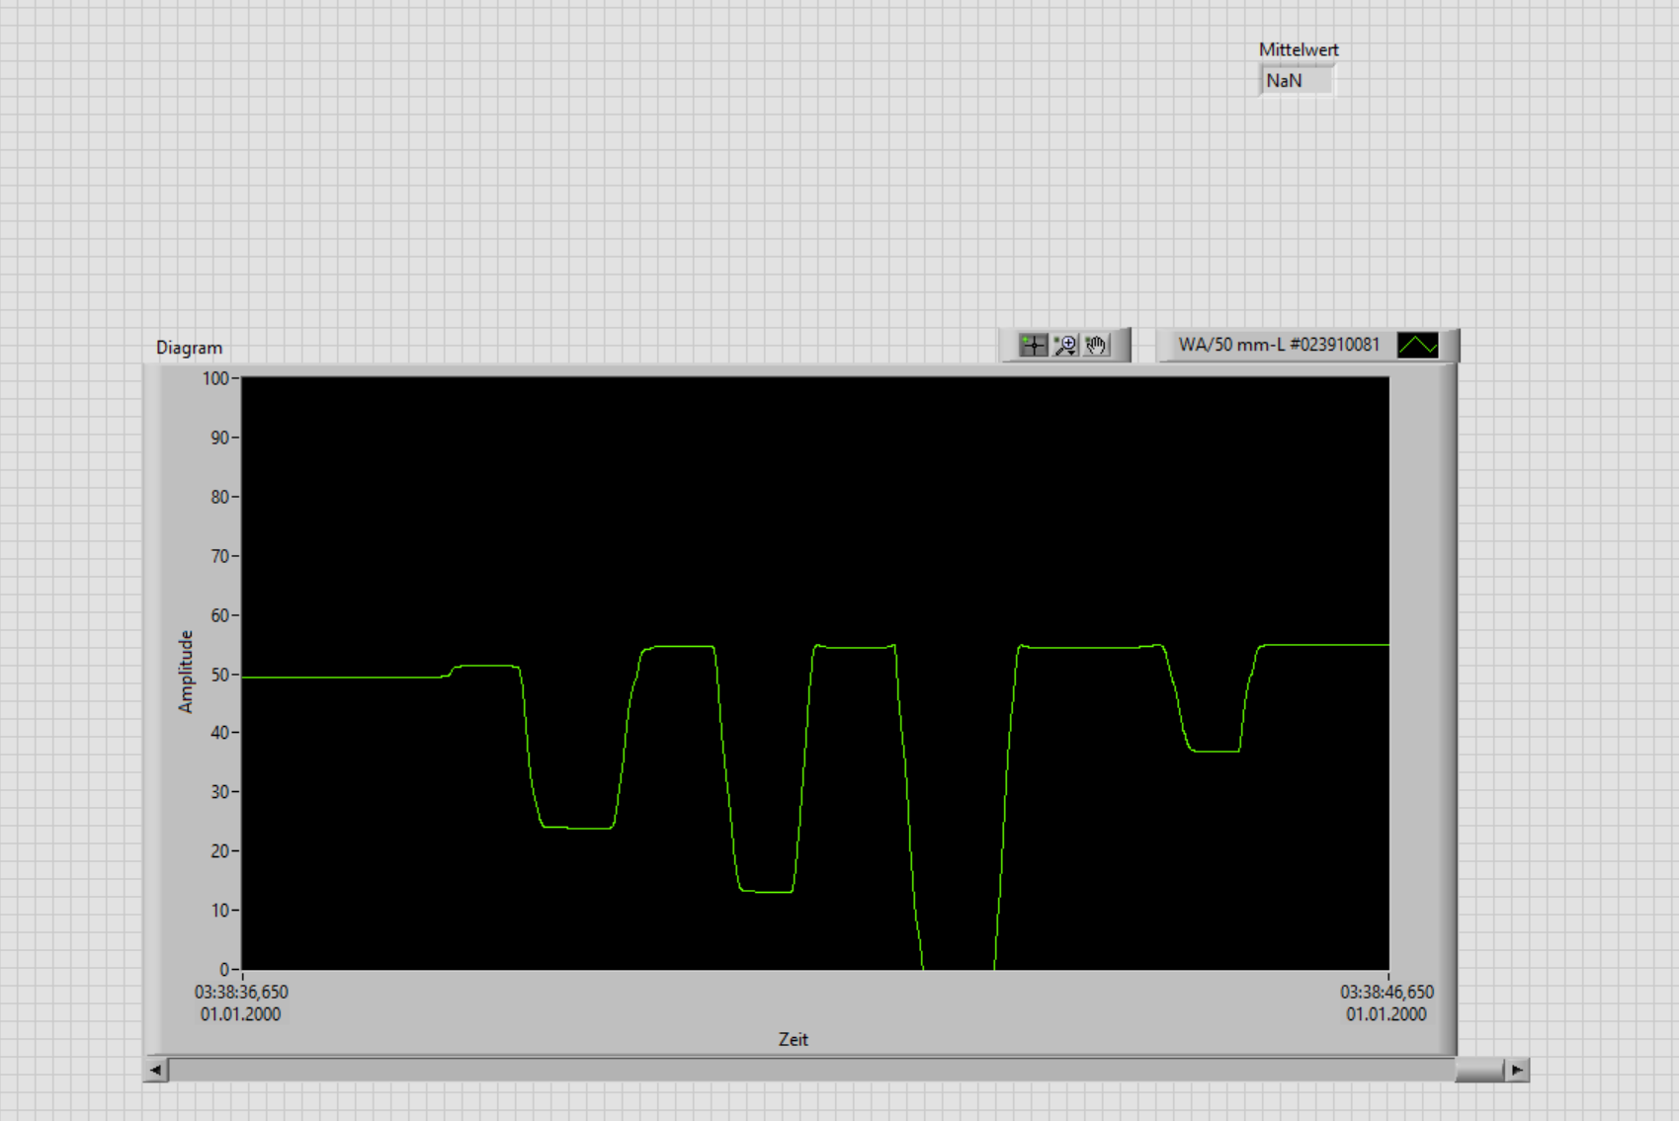Click the left scroll arrow of chart scrollbar
This screenshot has height=1121, width=1679.
[x=156, y=1070]
